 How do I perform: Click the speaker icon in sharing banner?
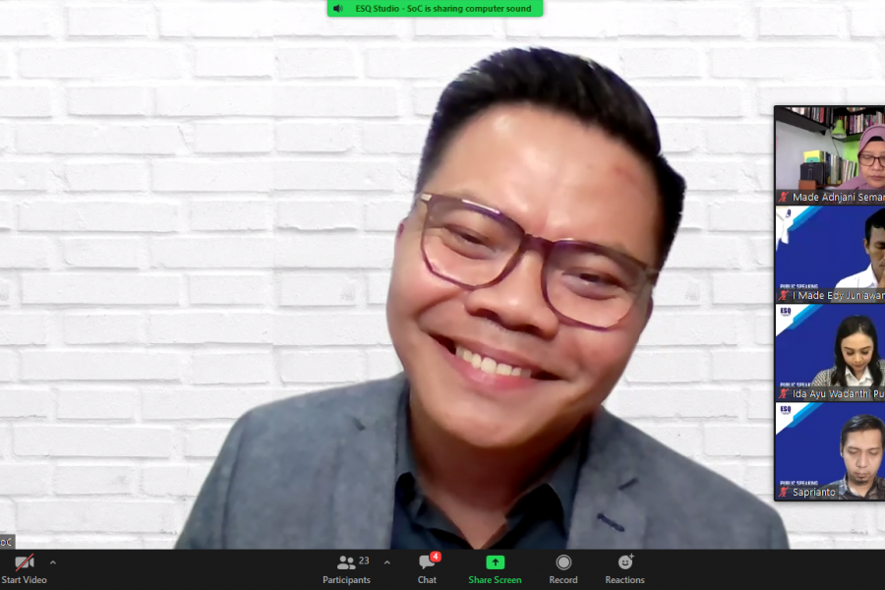click(338, 9)
